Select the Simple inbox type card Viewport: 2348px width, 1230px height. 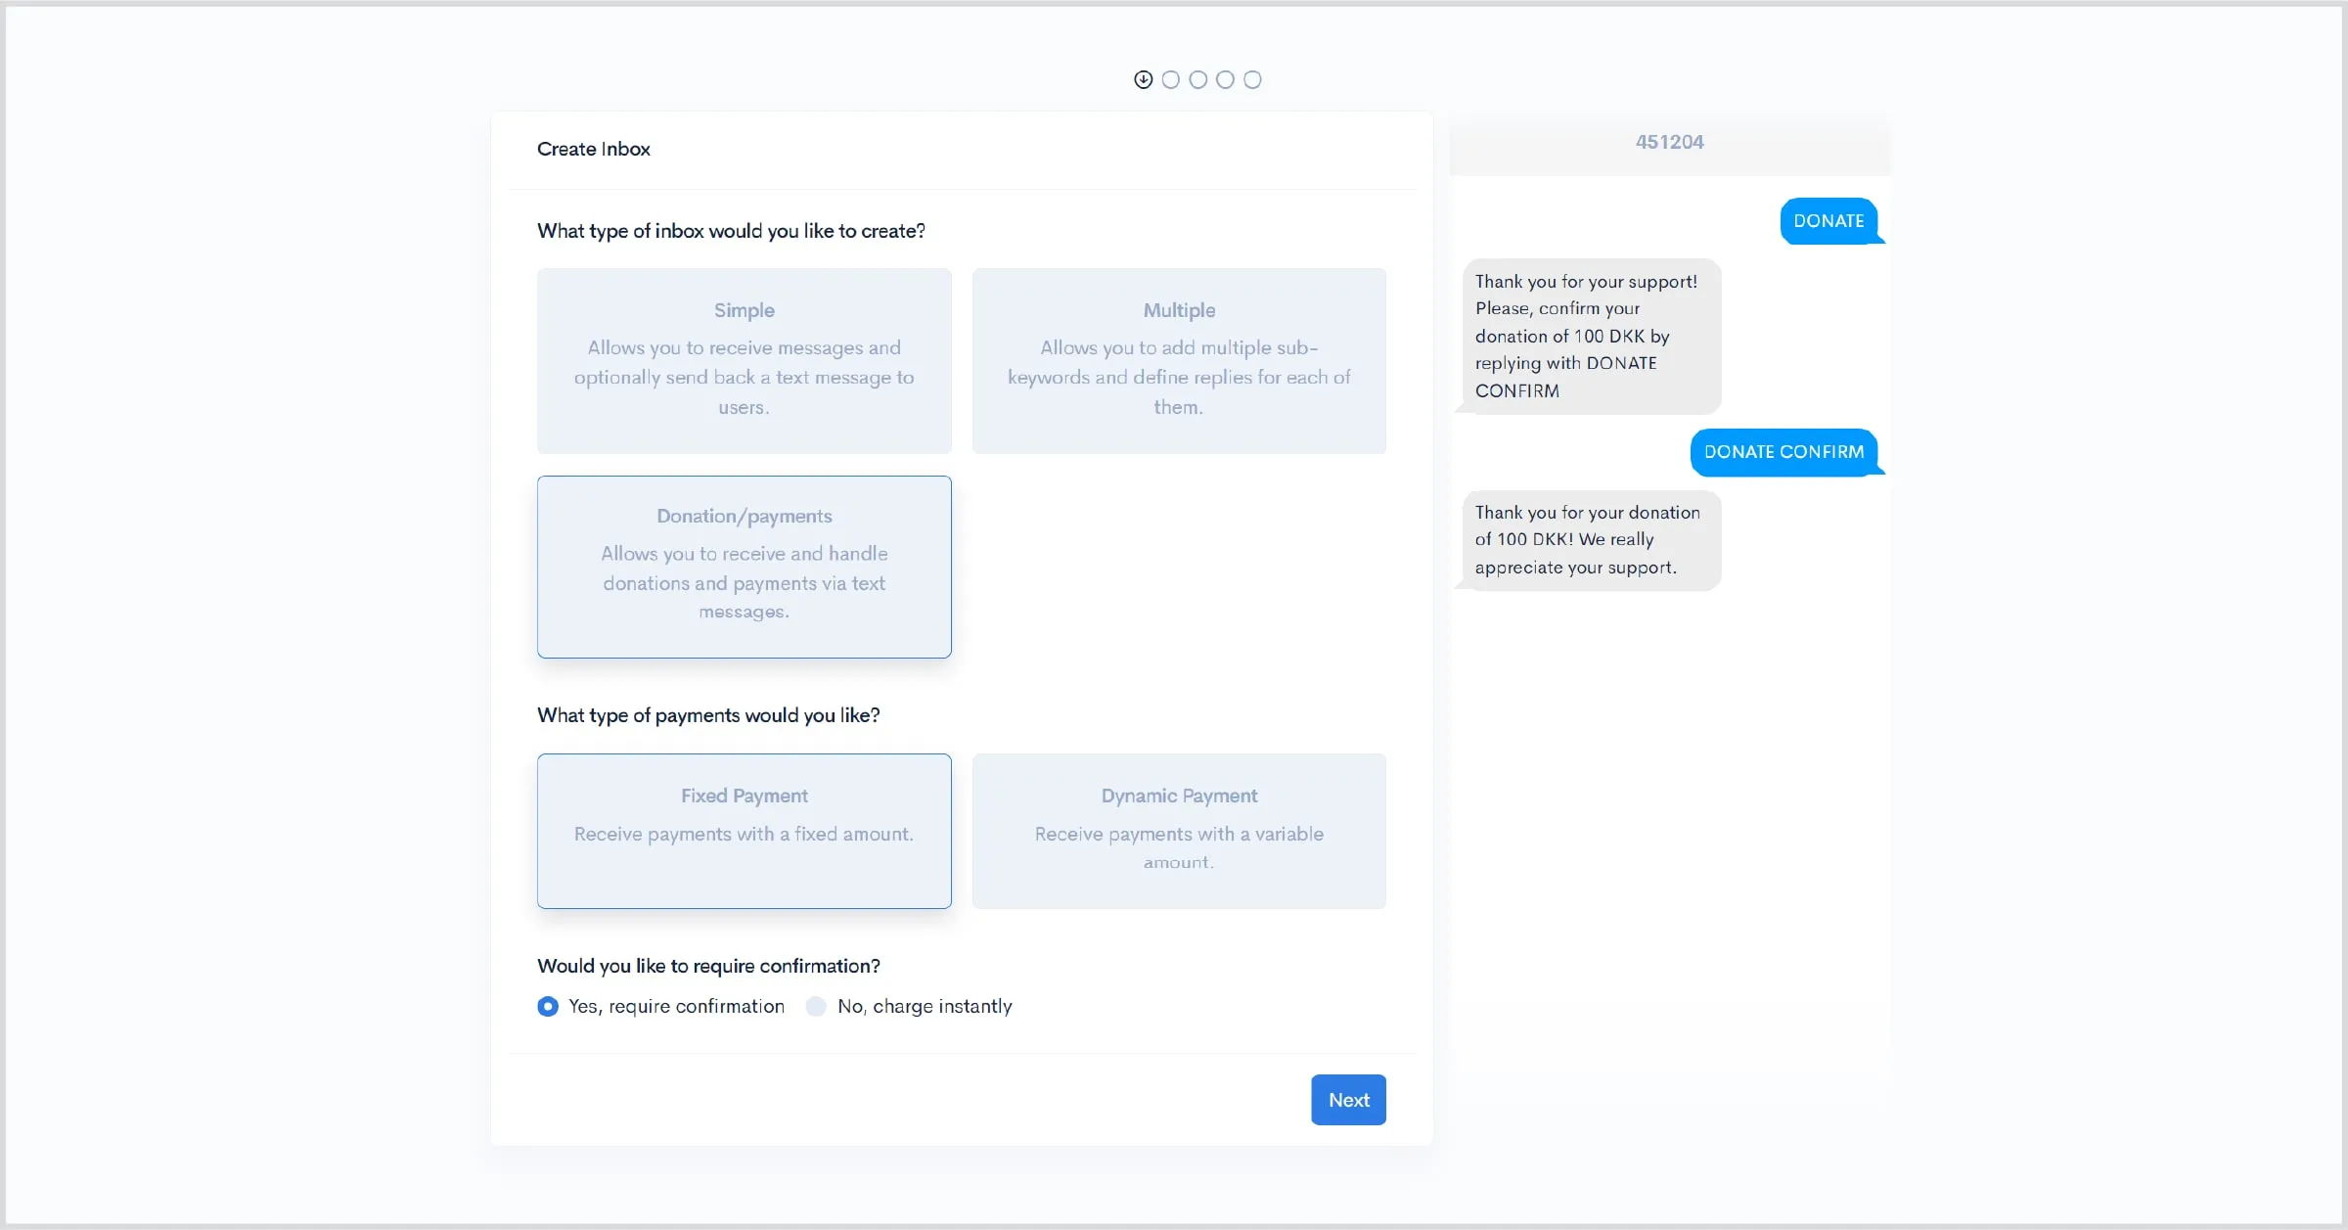point(744,361)
